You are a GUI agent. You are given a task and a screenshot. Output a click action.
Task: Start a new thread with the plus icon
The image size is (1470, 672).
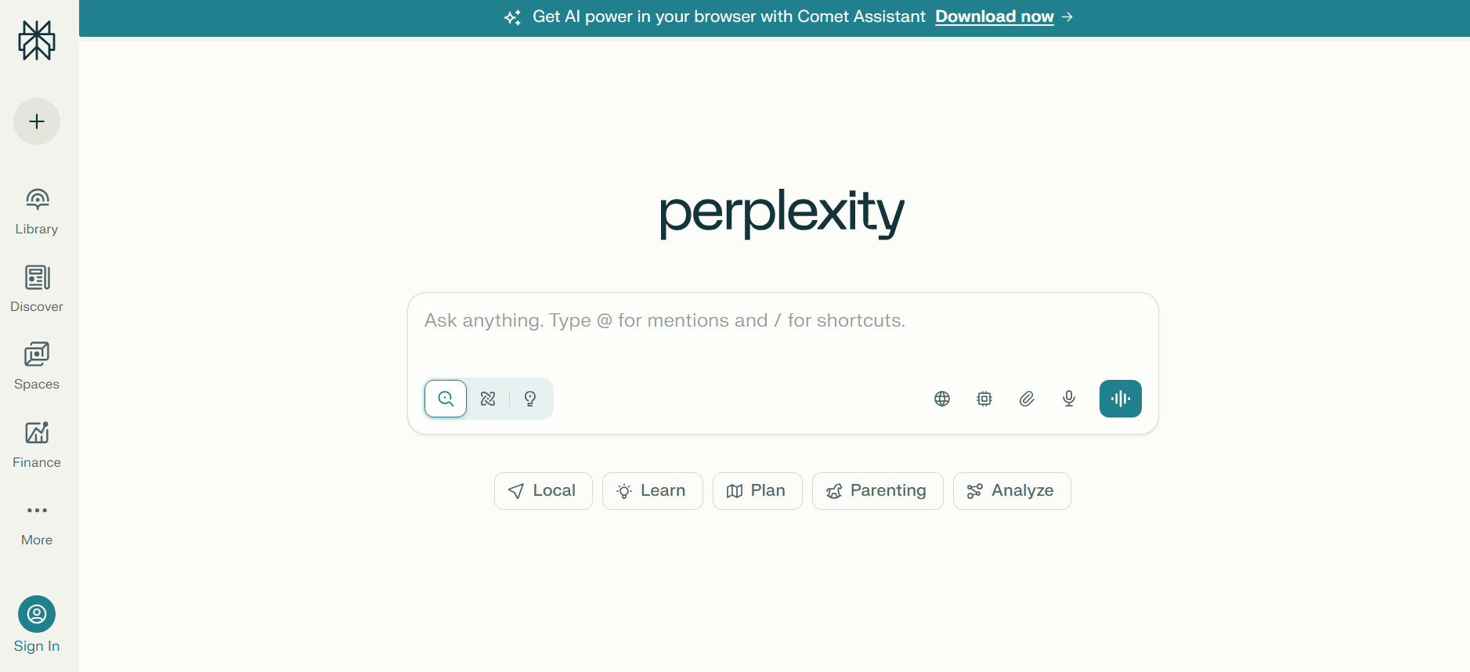(x=36, y=121)
